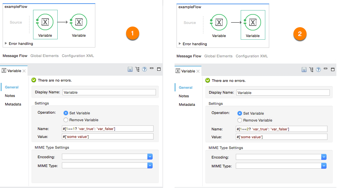Expand Error handling in the left exampleFlow
This screenshot has height=188, width=337.
6,44
